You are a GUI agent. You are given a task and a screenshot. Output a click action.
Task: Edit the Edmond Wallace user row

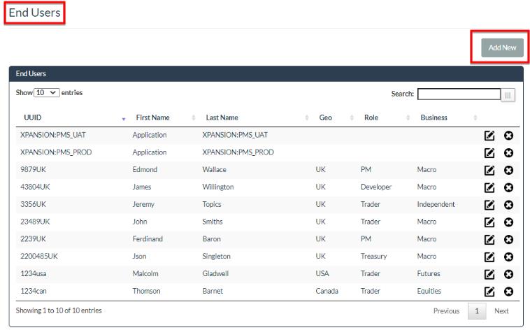(490, 170)
